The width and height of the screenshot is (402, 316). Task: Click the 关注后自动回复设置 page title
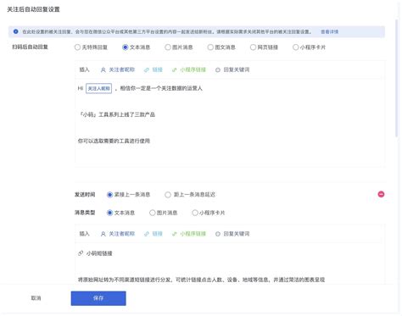point(33,9)
